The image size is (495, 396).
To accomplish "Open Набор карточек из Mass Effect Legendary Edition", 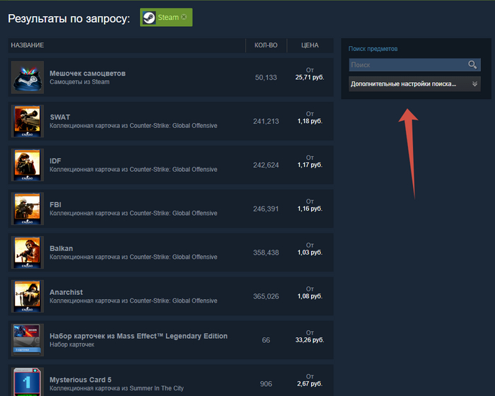I will [x=139, y=336].
